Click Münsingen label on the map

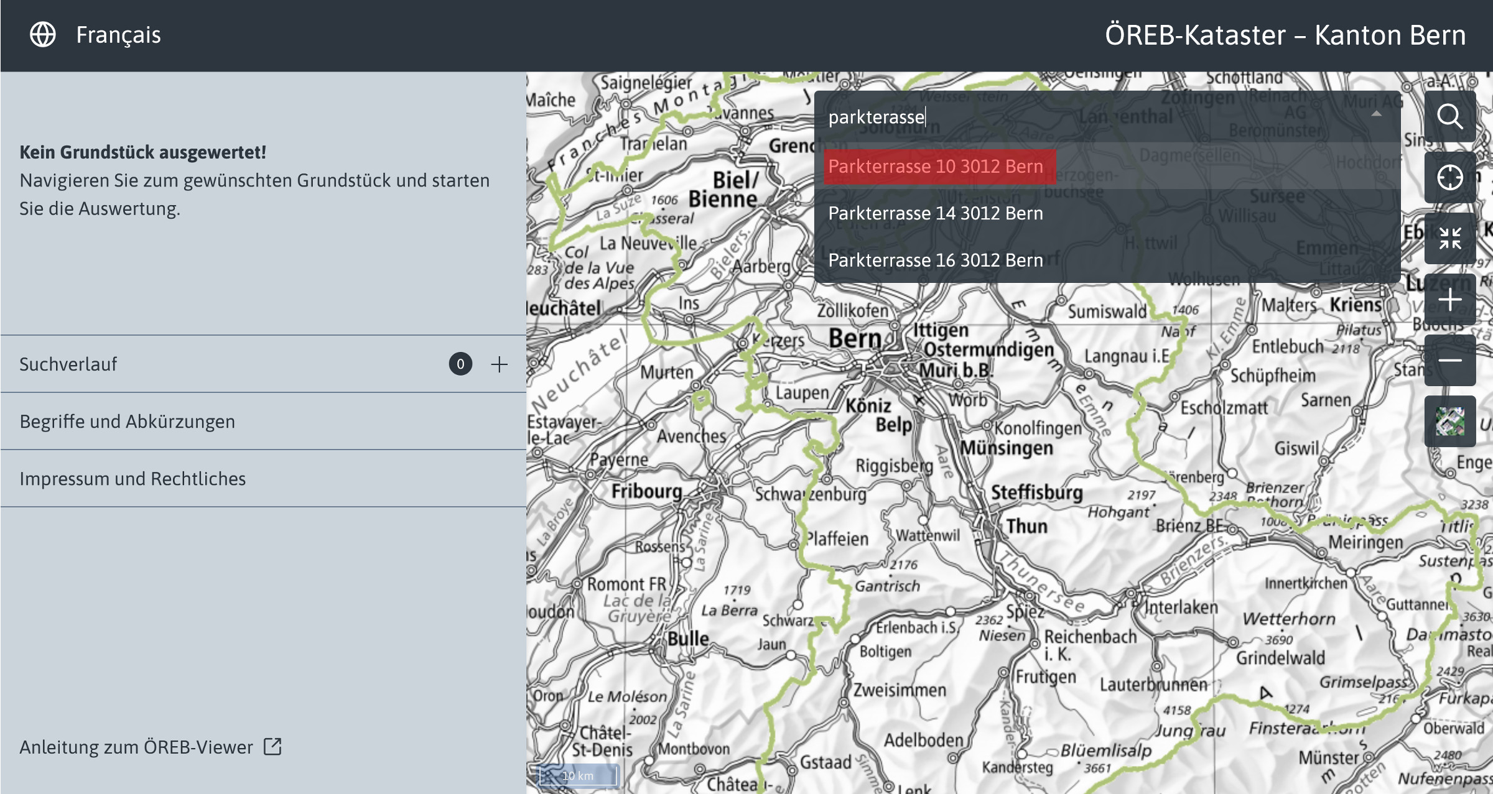click(x=1007, y=448)
